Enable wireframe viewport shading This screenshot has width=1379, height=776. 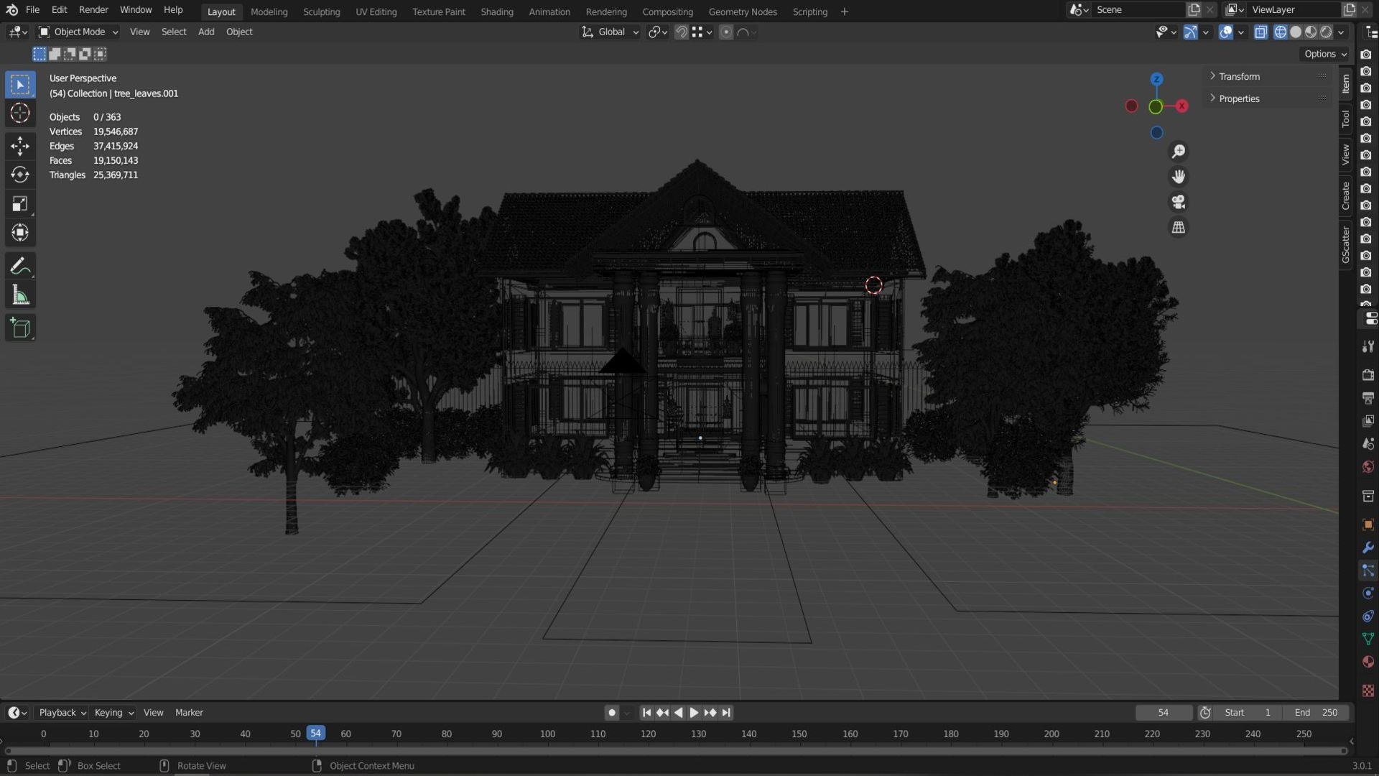point(1281,32)
